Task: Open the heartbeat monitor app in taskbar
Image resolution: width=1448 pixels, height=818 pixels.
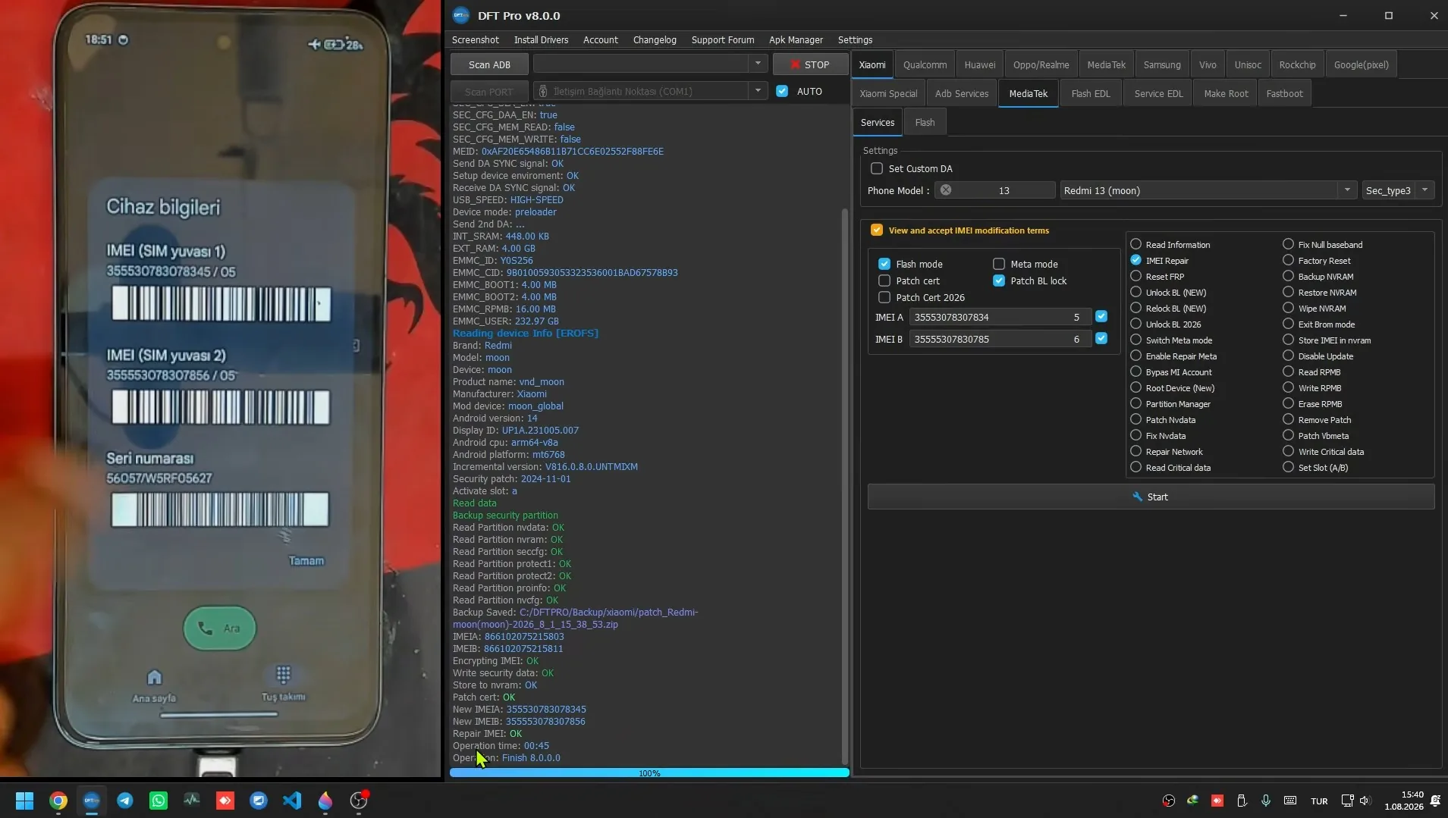Action: (192, 800)
